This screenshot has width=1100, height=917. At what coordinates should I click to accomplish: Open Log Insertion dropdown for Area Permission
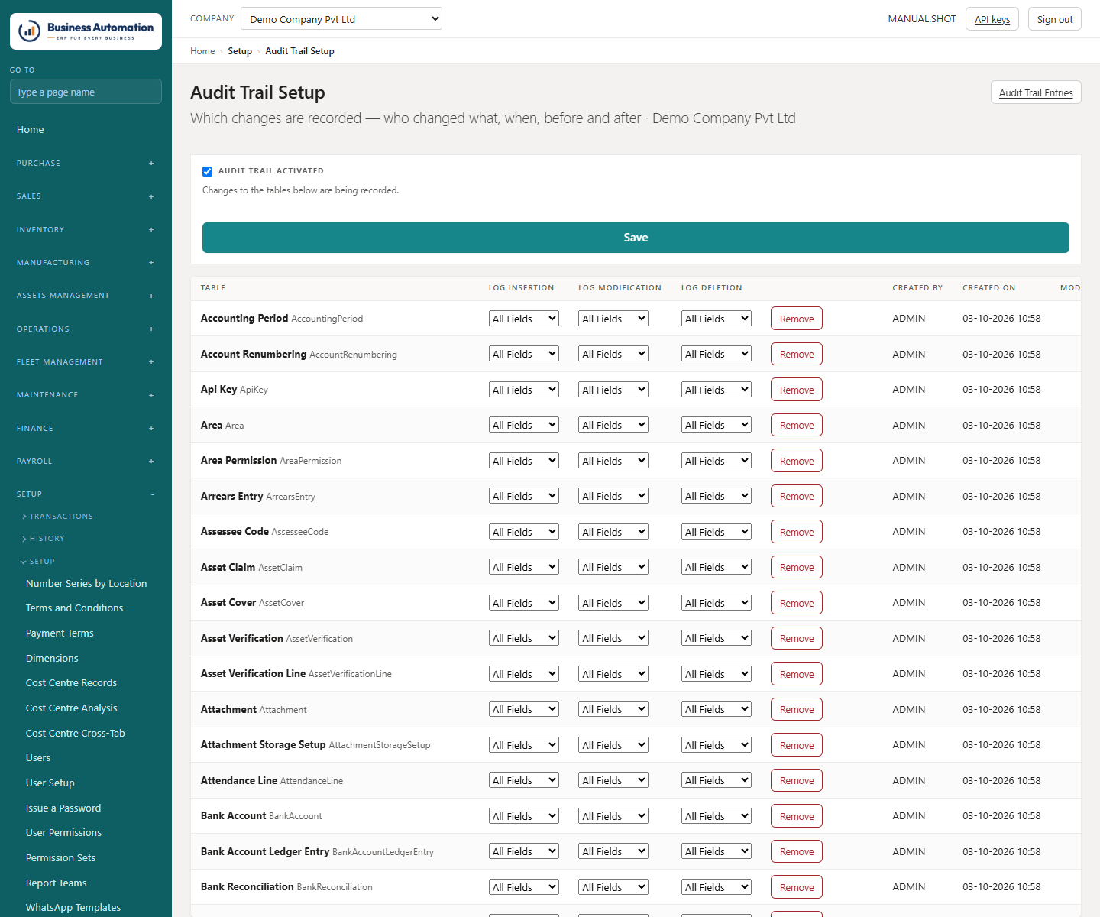524,461
